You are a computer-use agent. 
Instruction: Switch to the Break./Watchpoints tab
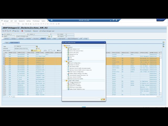point(73,39)
